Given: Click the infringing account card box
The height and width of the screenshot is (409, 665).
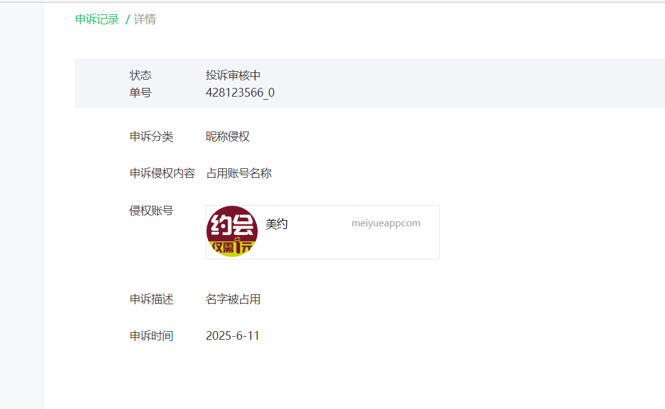Looking at the screenshot, I should 323,233.
